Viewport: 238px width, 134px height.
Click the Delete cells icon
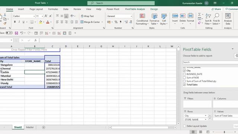tap(183, 16)
